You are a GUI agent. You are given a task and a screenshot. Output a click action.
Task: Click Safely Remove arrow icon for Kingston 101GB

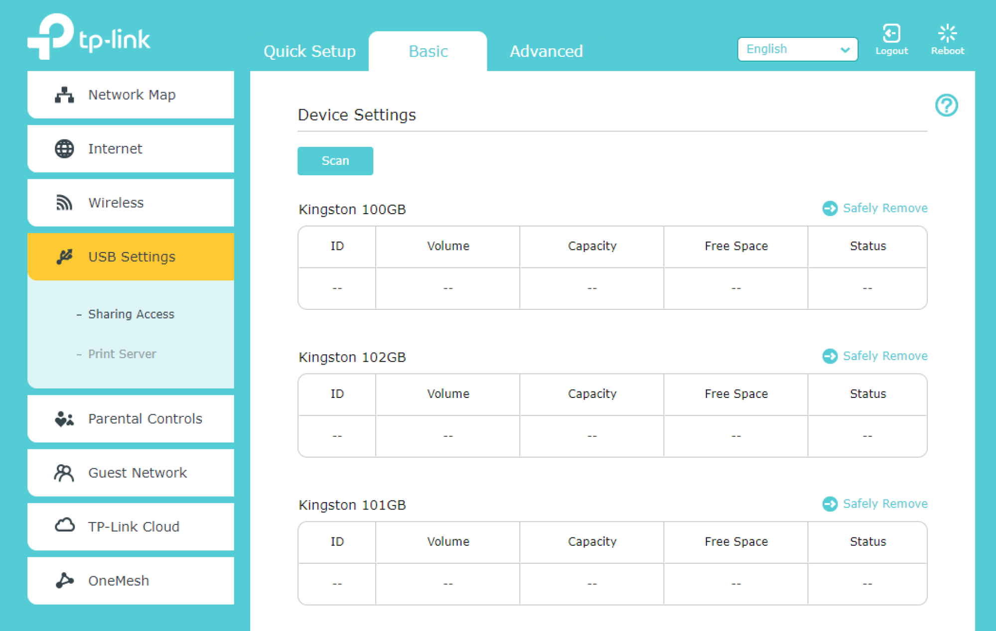830,504
